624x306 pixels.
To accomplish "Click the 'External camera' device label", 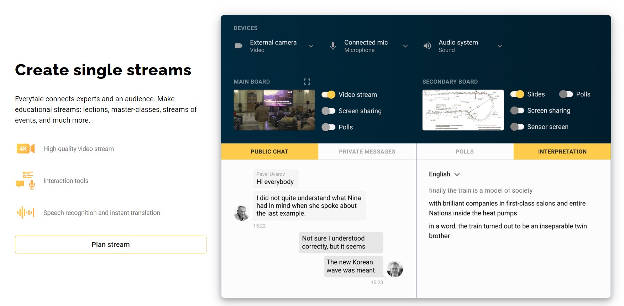I will [273, 42].
